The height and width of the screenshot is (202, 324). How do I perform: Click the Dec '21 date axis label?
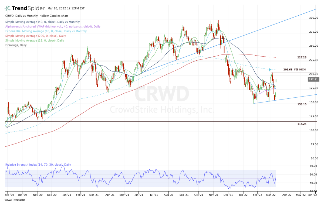click(228, 194)
